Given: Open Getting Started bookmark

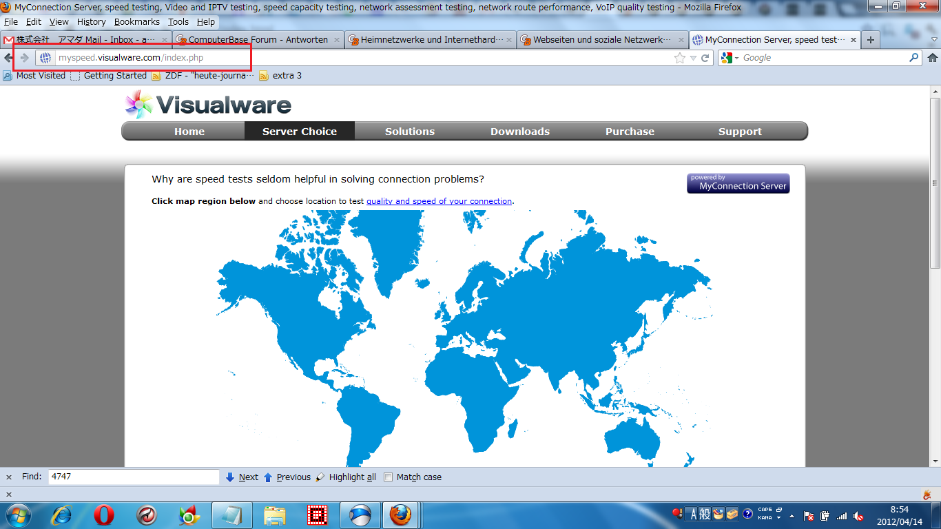Looking at the screenshot, I should (109, 76).
